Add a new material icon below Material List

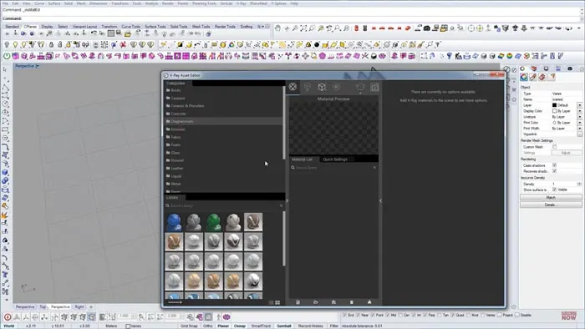point(298,302)
